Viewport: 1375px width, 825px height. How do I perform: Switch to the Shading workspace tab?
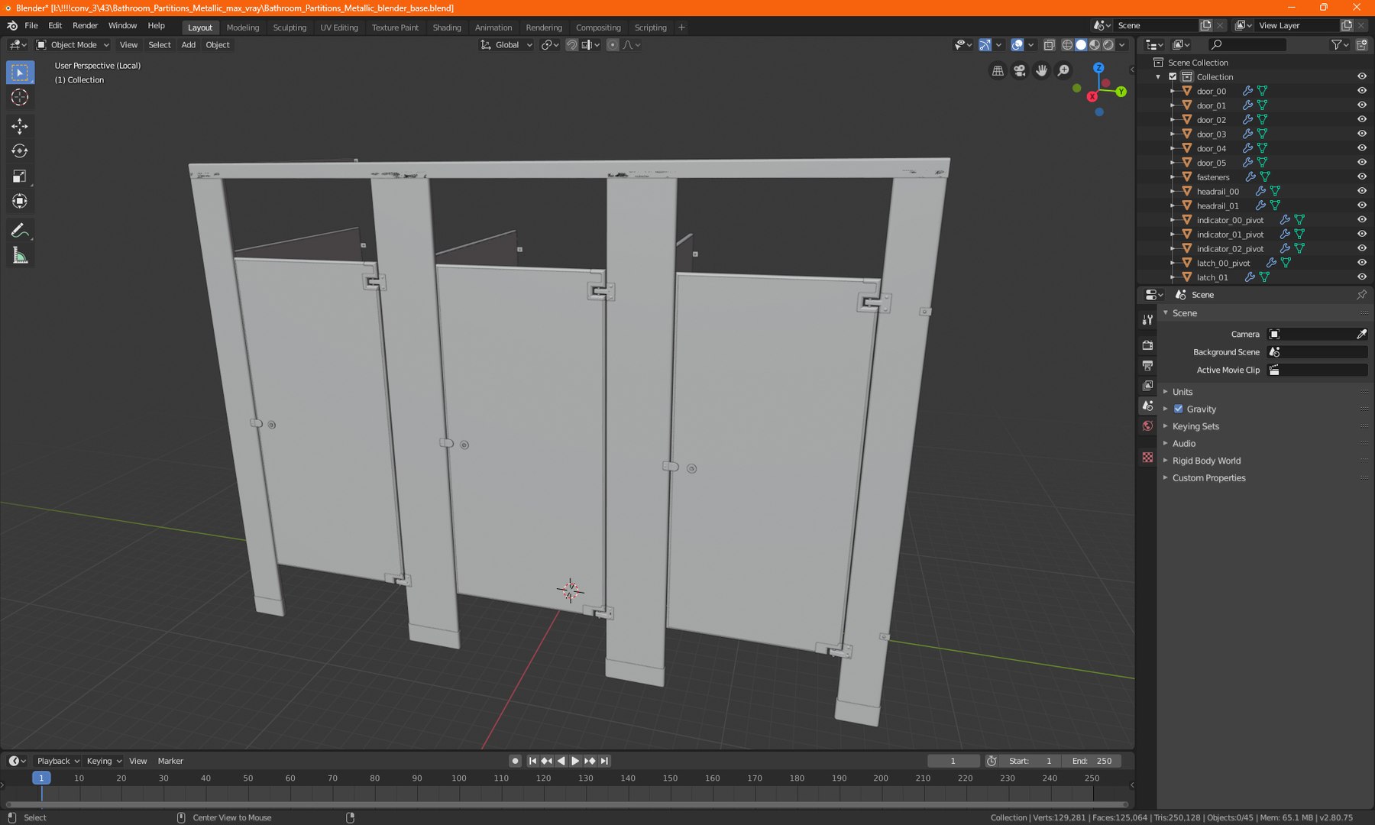pos(447,27)
